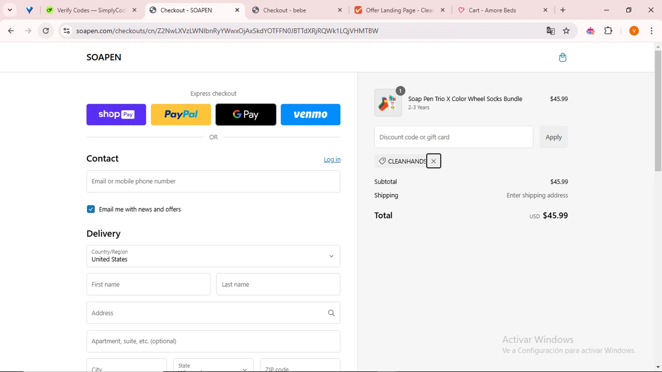Switch to Cart - Amore Beds tab

coord(503,10)
